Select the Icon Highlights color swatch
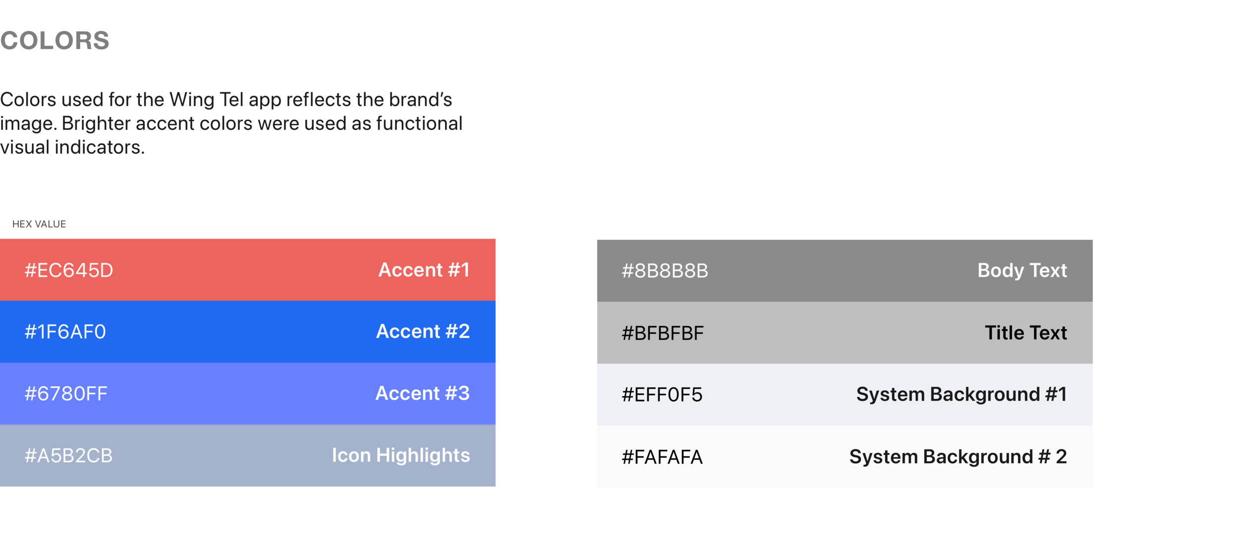 coord(247,455)
